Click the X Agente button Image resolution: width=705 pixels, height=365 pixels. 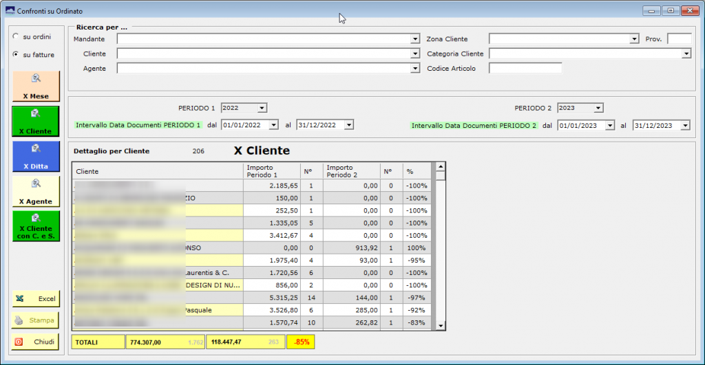pos(36,191)
